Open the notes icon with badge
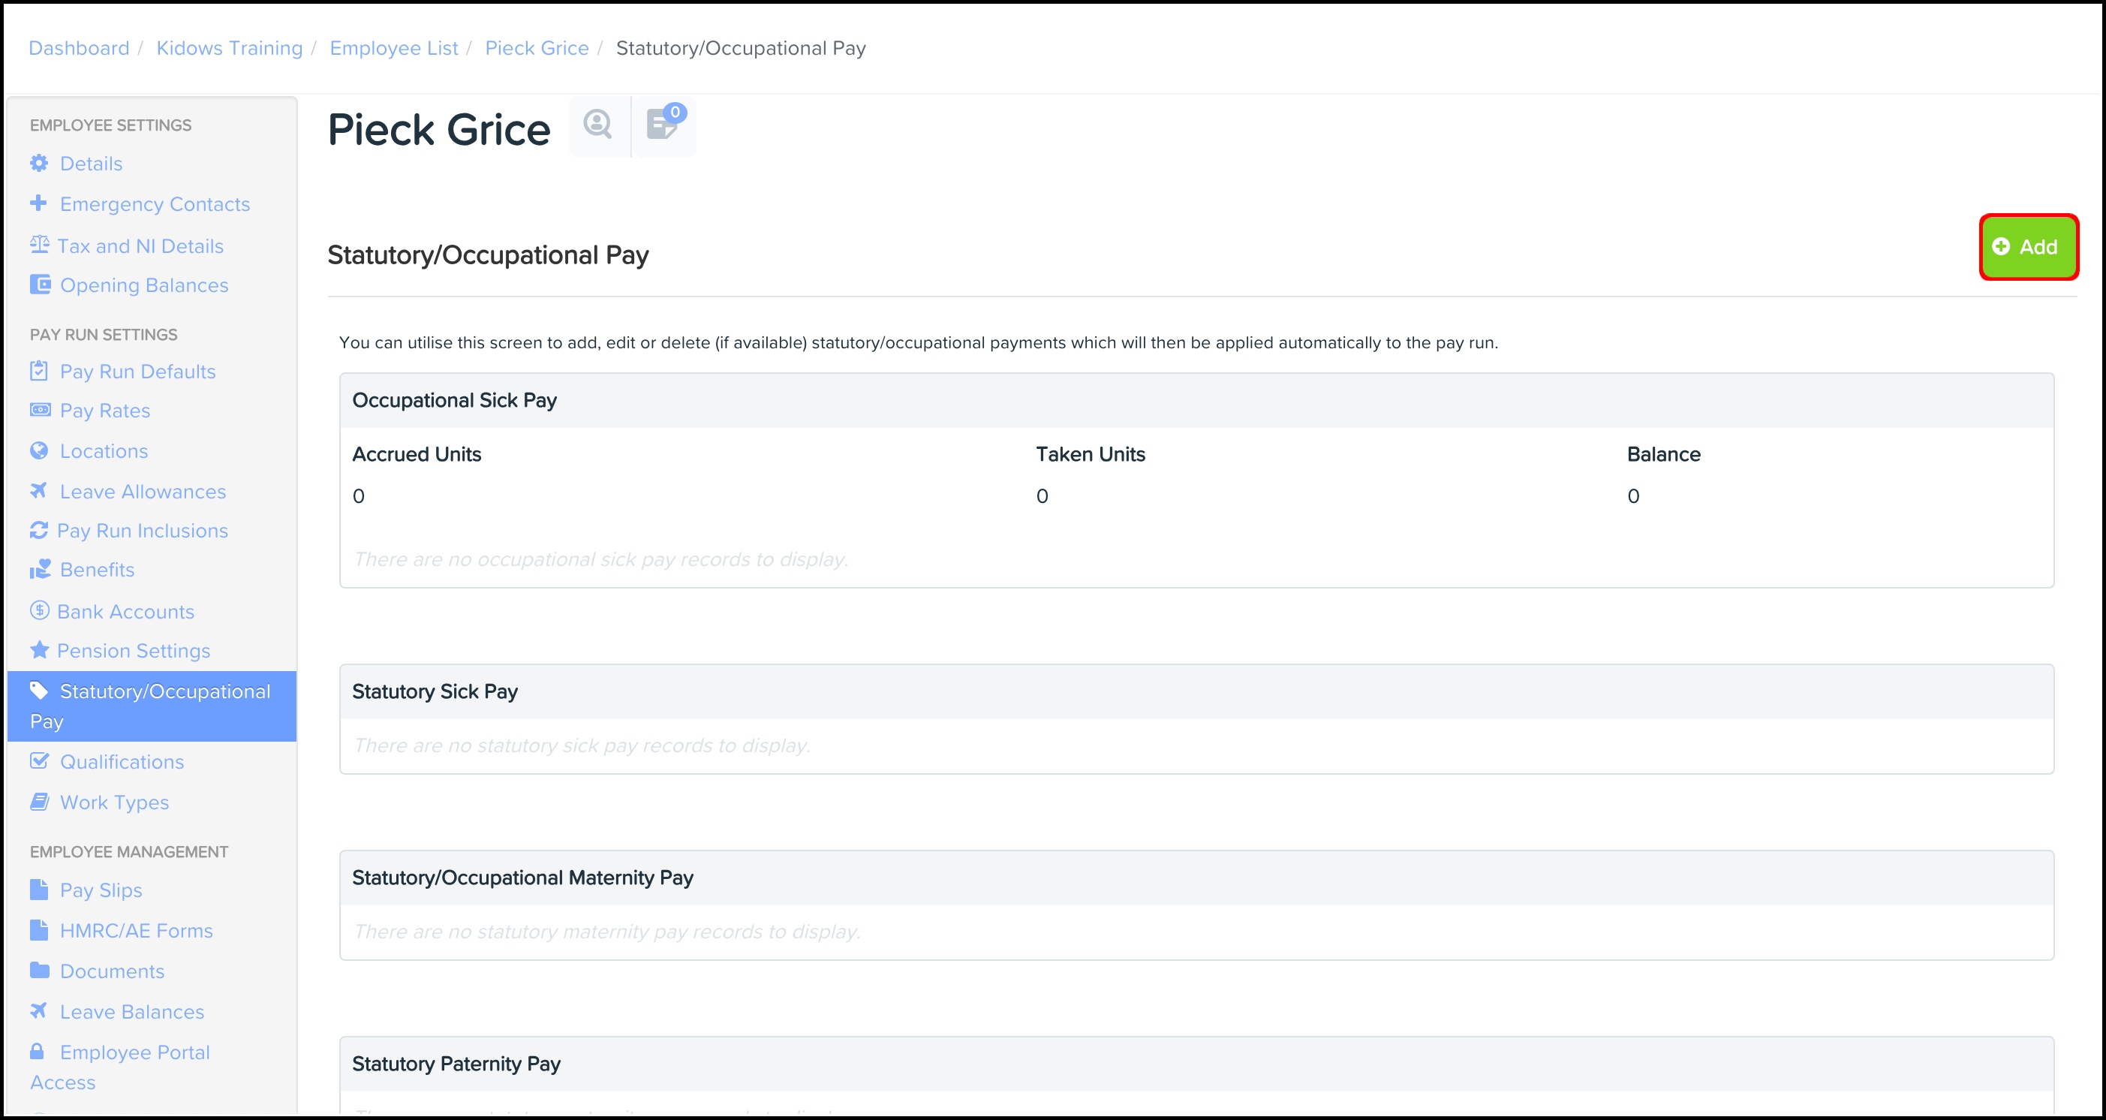Screen dimensions: 2106x1120 click(x=662, y=125)
